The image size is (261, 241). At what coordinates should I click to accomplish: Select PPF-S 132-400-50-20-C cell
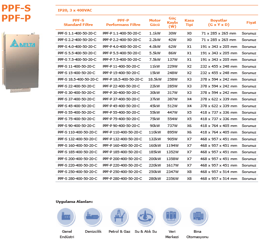point(78,139)
